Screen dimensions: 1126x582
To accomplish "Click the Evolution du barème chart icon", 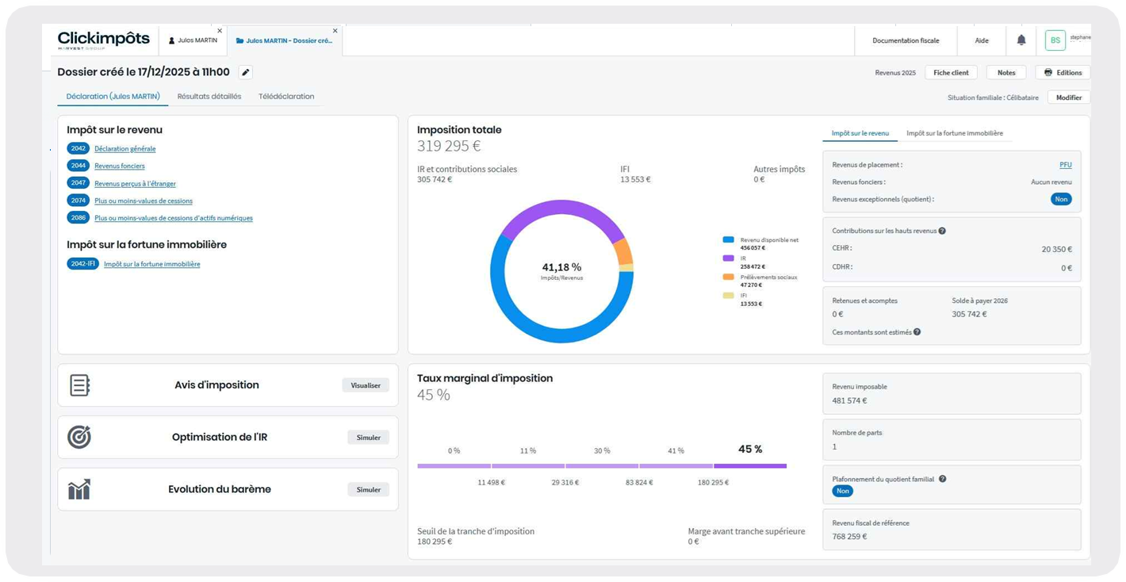I will 79,489.
